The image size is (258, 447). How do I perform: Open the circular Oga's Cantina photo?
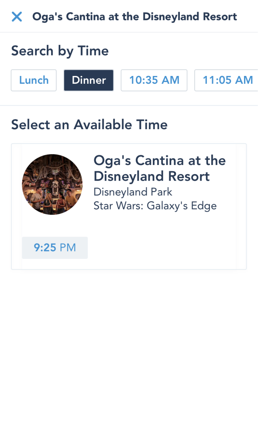pos(52,185)
